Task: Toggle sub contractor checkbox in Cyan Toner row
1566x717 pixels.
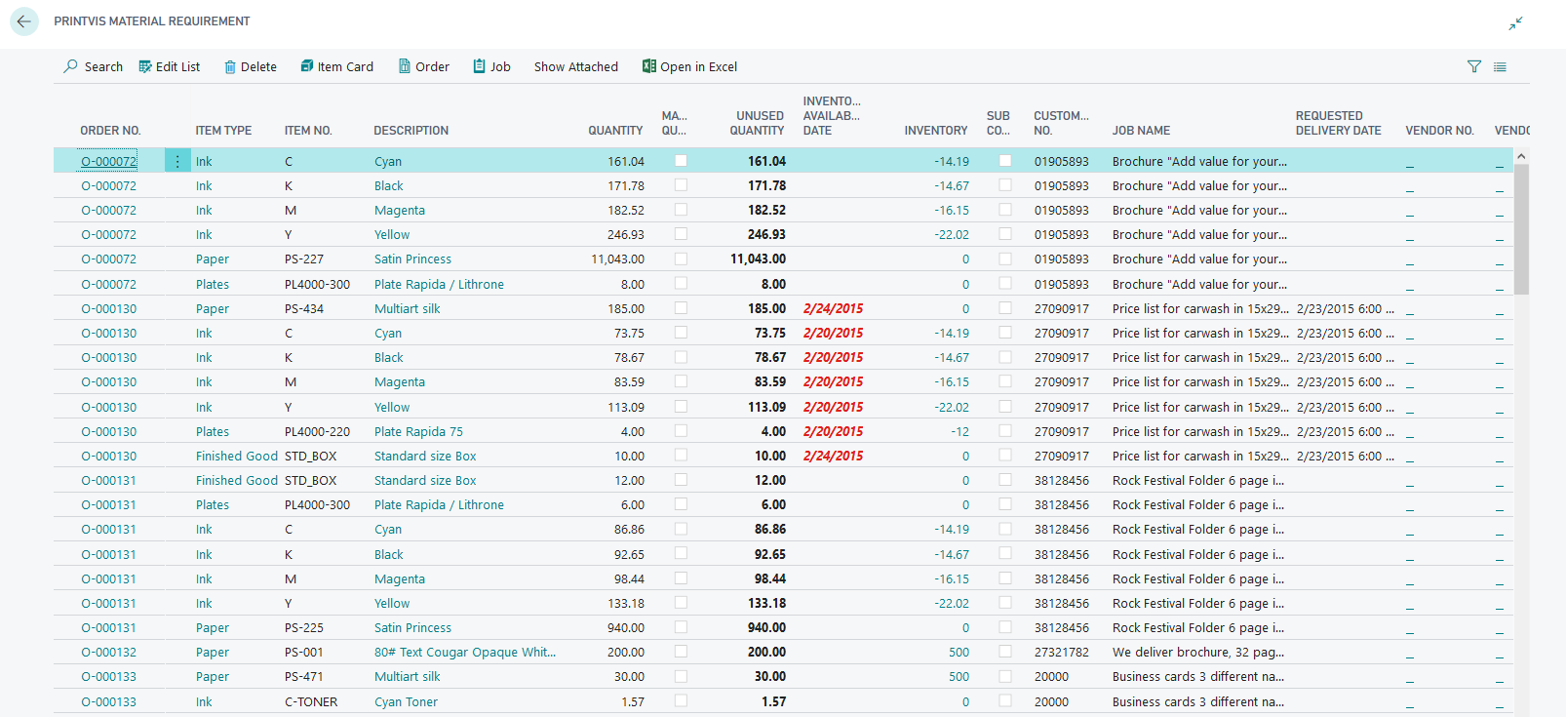Action: click(1005, 700)
